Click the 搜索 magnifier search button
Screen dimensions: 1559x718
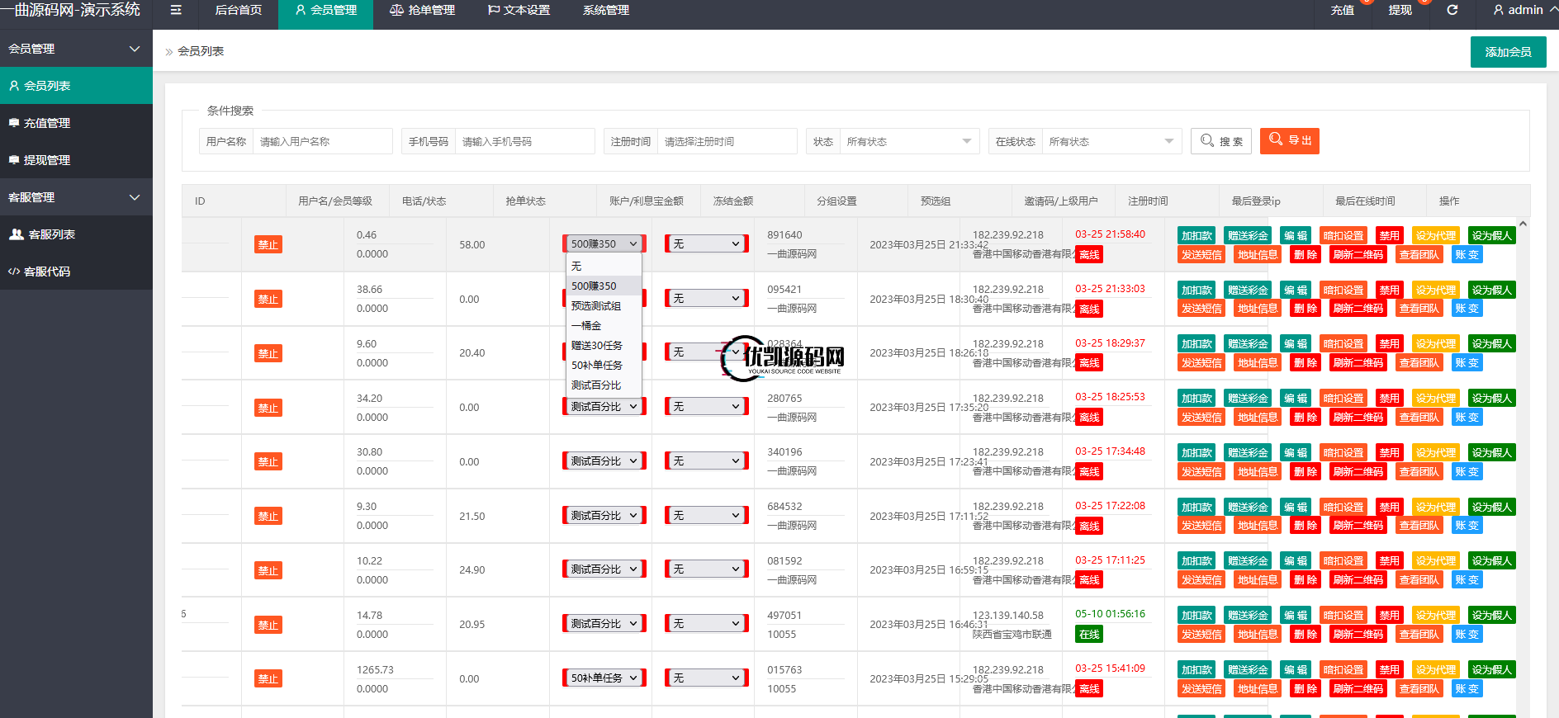click(x=1220, y=141)
